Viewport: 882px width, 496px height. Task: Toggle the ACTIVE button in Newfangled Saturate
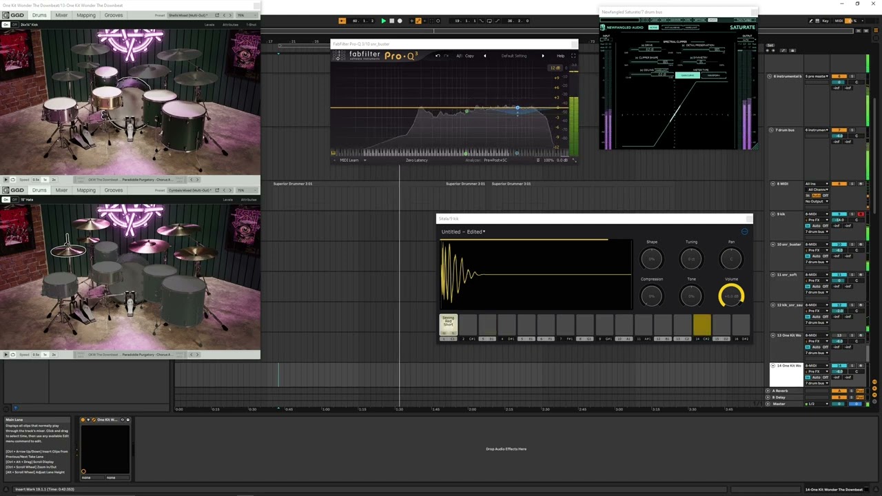click(653, 28)
